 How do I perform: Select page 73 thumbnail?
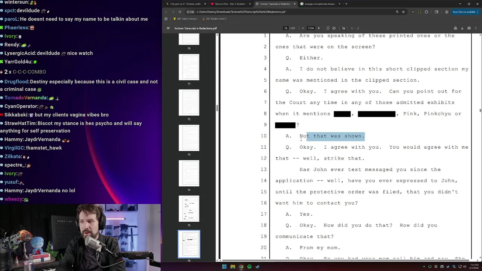(x=189, y=138)
